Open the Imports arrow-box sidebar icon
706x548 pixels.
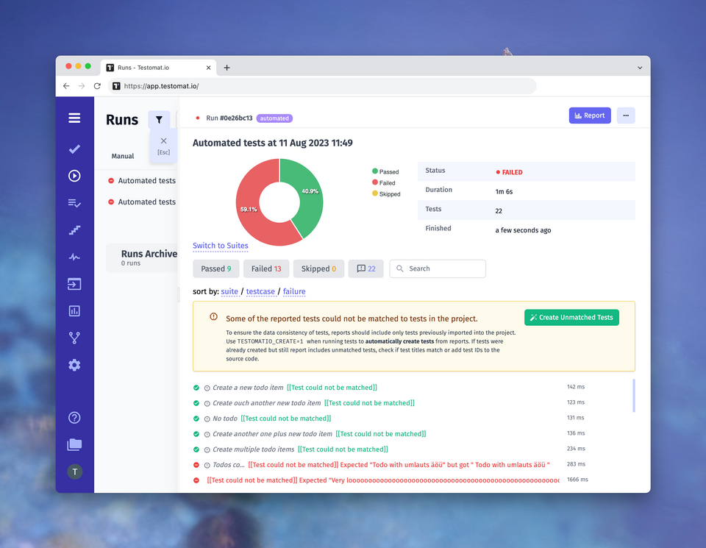click(x=74, y=284)
